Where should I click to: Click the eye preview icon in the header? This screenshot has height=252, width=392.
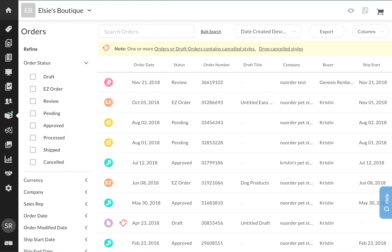tap(351, 10)
